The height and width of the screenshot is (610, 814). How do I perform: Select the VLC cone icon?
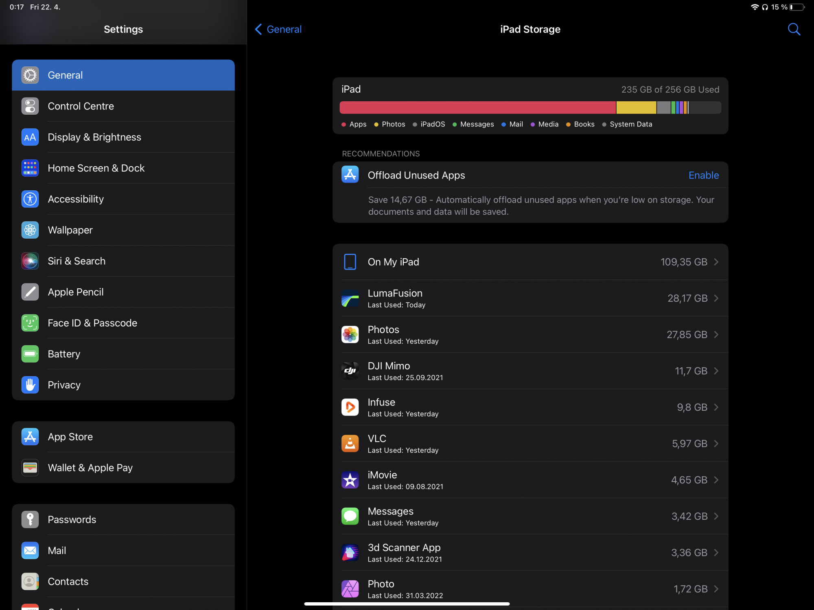pyautogui.click(x=350, y=443)
